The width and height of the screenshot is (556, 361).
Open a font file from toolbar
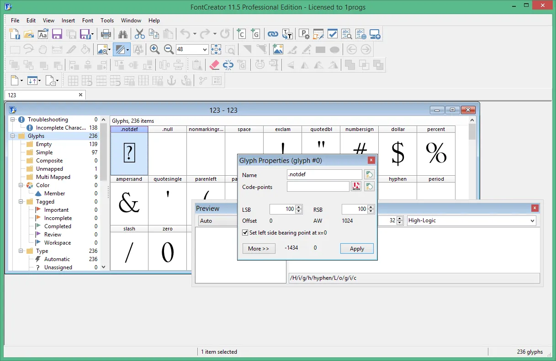coord(29,34)
